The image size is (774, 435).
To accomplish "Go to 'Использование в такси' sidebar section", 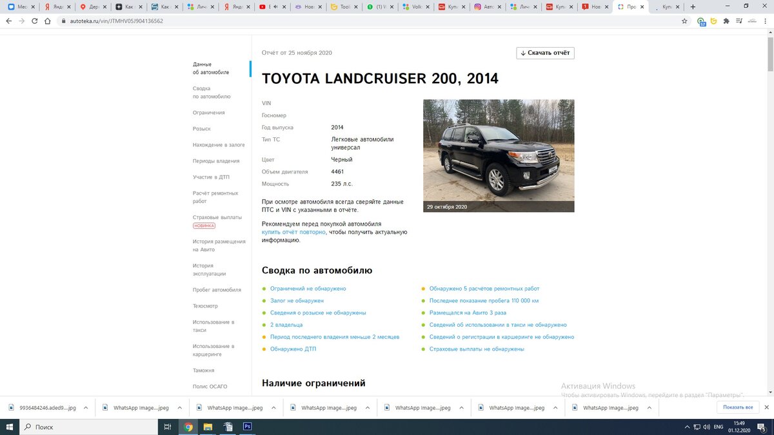I will tap(213, 326).
